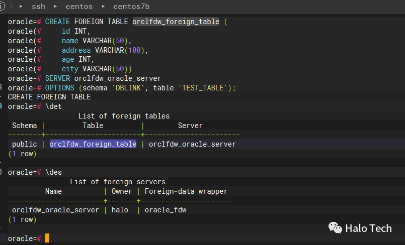Click the 'age' column name
Screen dimensions: 405x245
(68, 60)
